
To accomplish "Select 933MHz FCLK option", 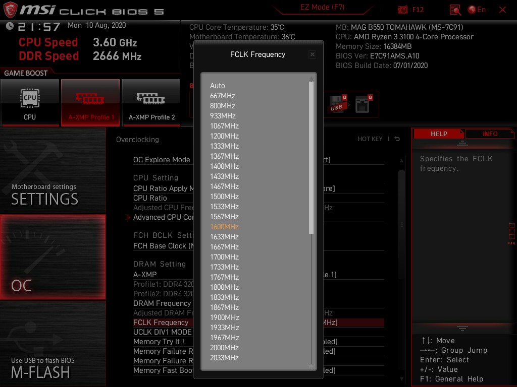I will (x=223, y=116).
